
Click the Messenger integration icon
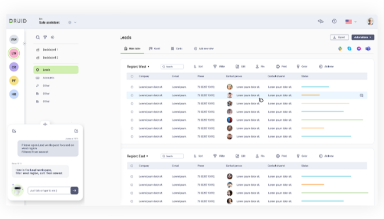(x=359, y=49)
